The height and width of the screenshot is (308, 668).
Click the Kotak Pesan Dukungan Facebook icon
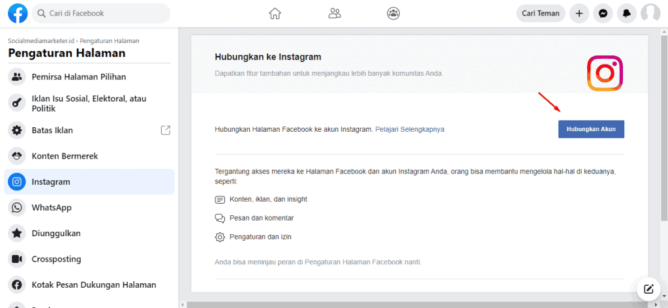(17, 285)
